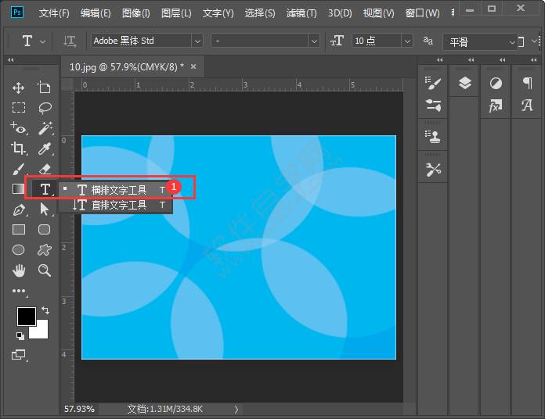Viewport: 545px width, 419px height.
Task: Open the 视图(V) menu
Action: 378,13
